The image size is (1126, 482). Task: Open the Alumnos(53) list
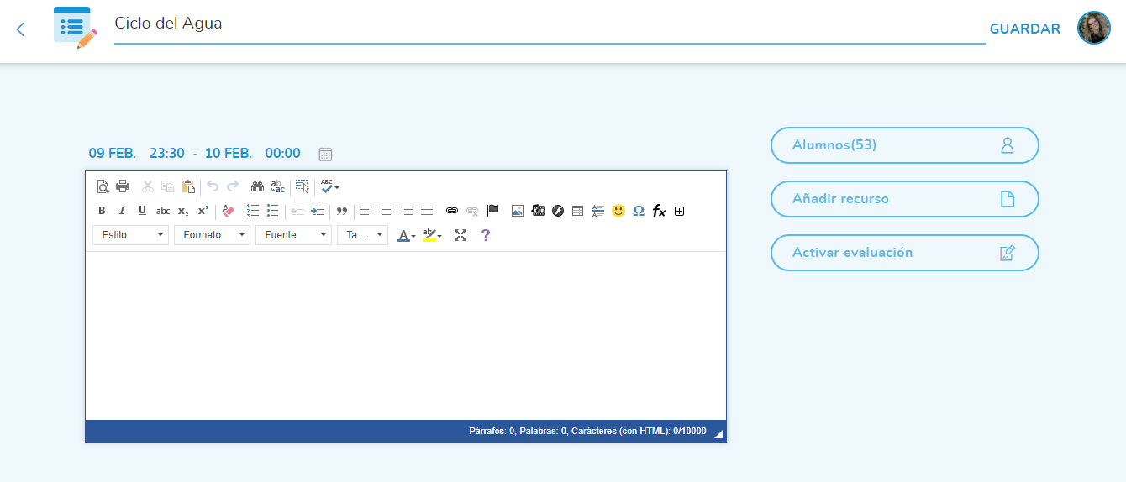point(904,145)
